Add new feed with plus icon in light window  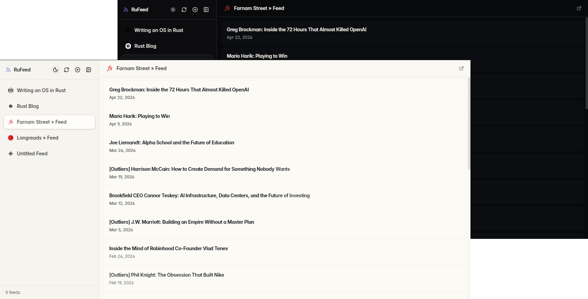tap(78, 70)
